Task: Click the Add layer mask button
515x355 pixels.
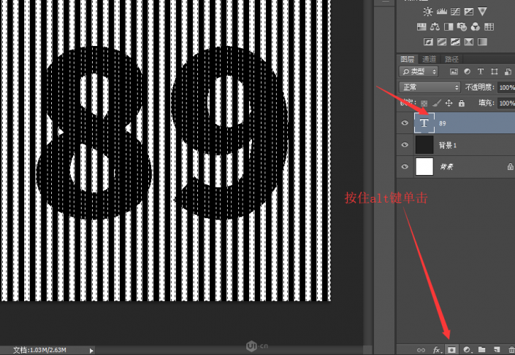Action: pyautogui.click(x=451, y=350)
